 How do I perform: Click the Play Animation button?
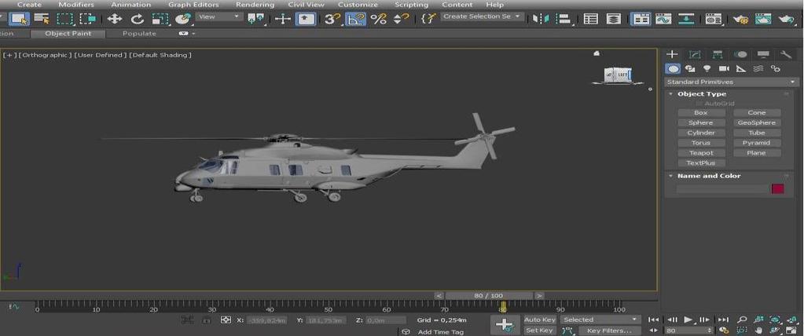[688, 320]
